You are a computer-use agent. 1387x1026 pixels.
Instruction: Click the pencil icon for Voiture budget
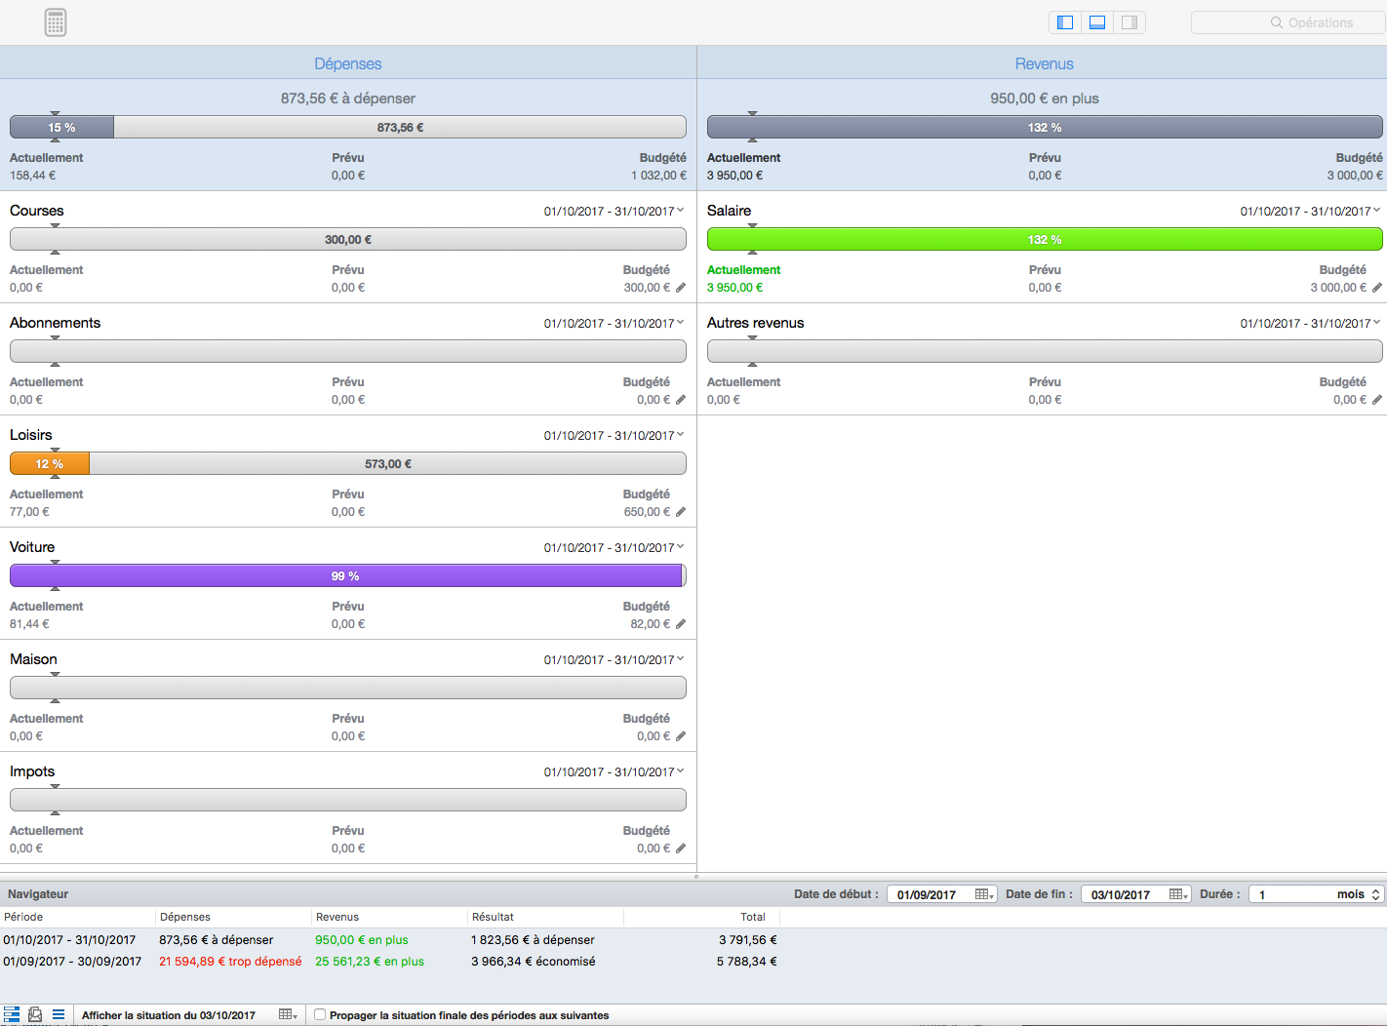(x=681, y=624)
